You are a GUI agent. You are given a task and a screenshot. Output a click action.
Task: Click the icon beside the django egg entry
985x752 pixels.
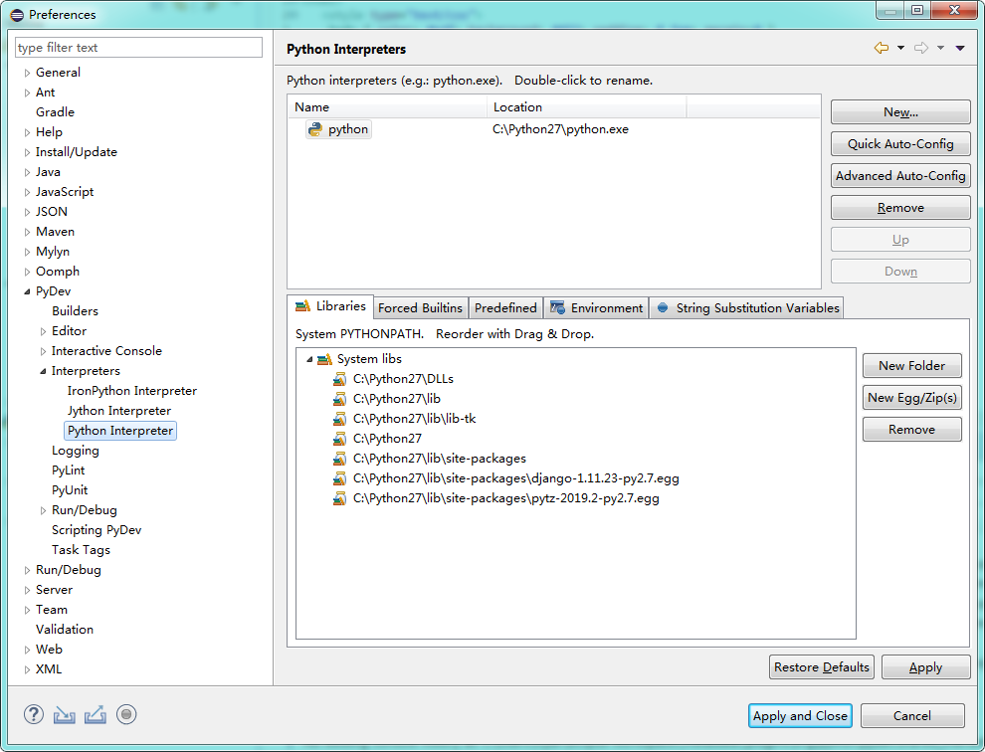(339, 478)
